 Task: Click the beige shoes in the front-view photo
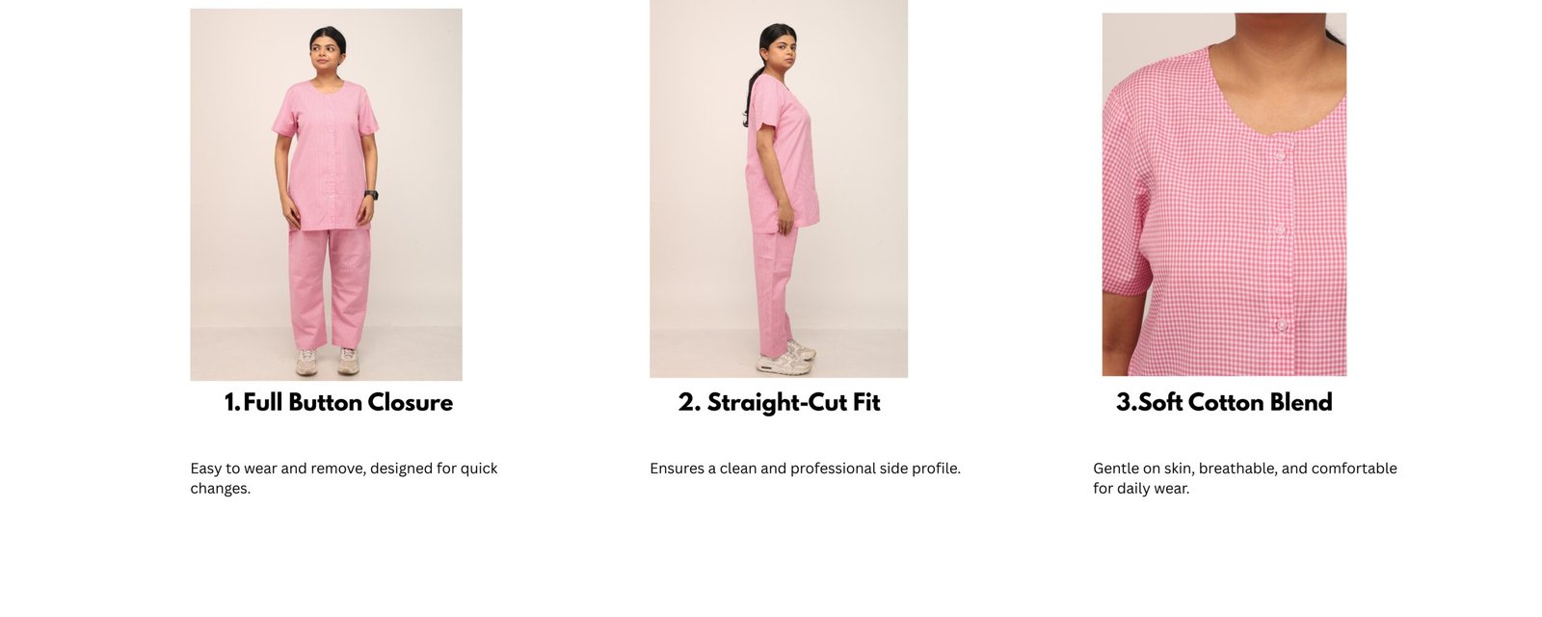click(x=328, y=362)
